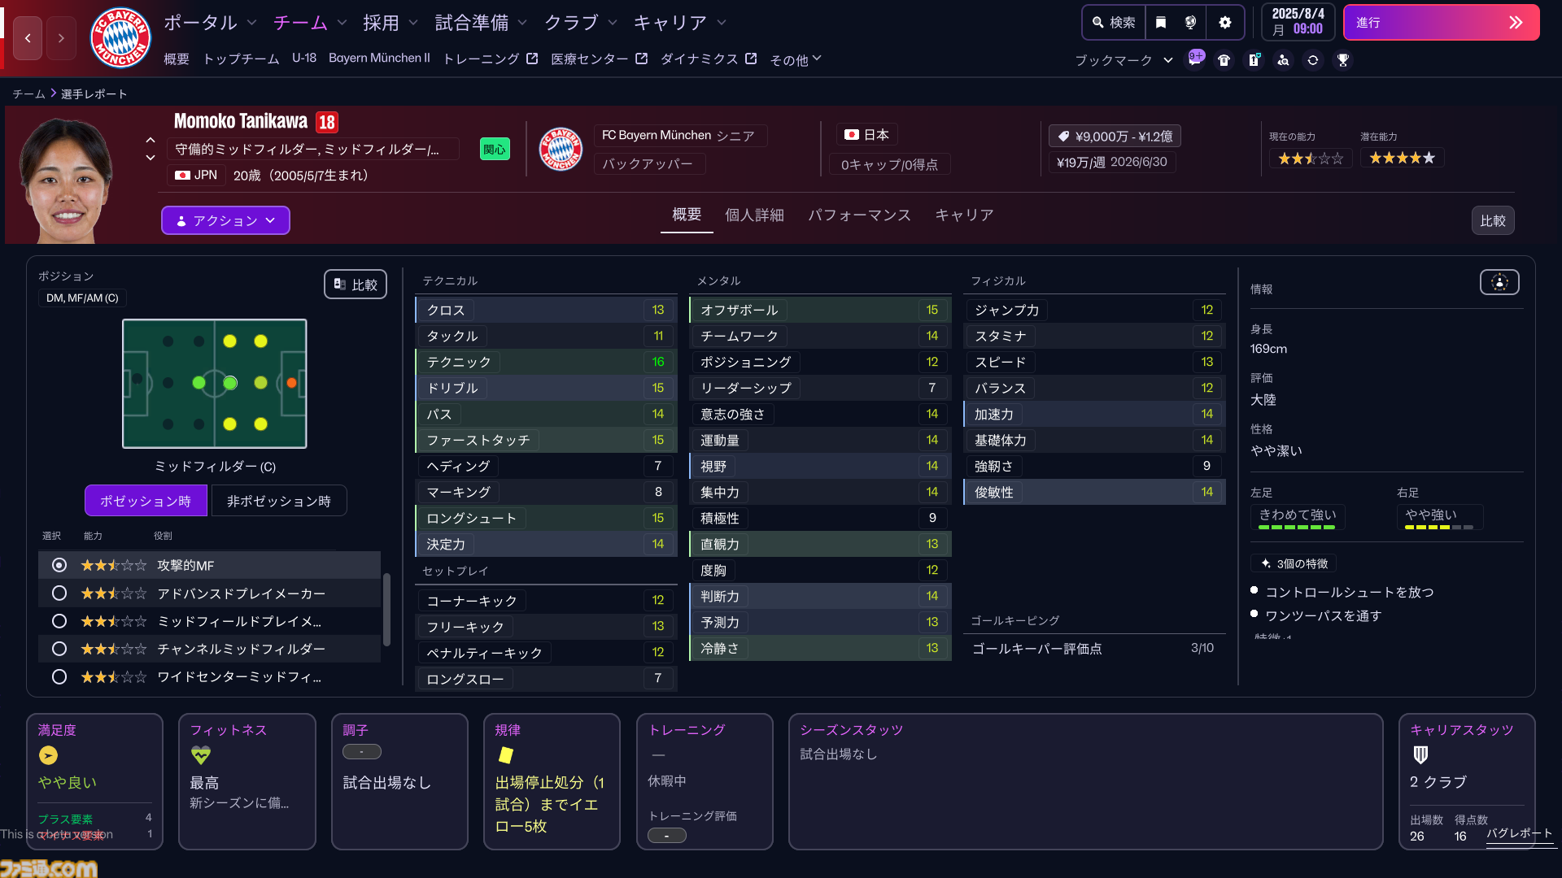Switch to the キャリア player tab
Viewport: 1562px width, 878px height.
[964, 215]
